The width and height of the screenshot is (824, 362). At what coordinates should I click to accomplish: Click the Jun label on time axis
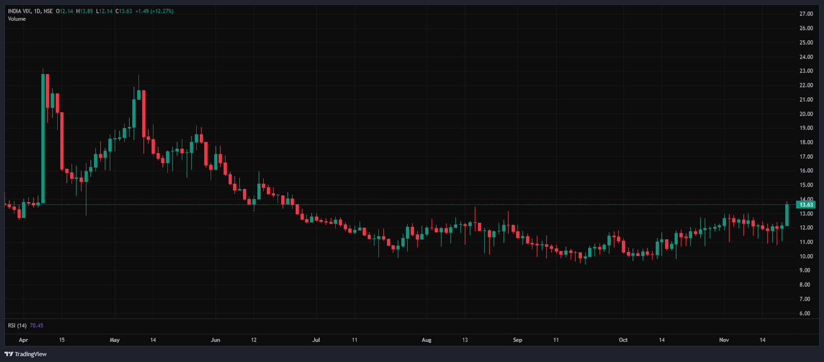215,340
